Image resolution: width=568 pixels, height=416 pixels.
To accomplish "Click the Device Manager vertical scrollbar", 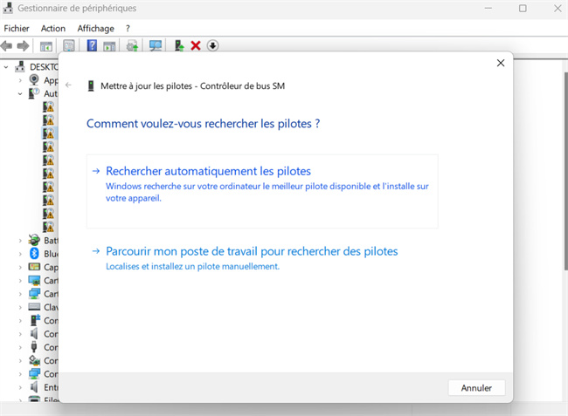I will 565,171.
